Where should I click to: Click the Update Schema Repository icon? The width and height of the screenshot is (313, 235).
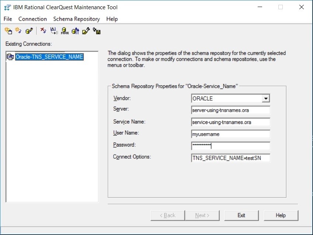(x=29, y=31)
